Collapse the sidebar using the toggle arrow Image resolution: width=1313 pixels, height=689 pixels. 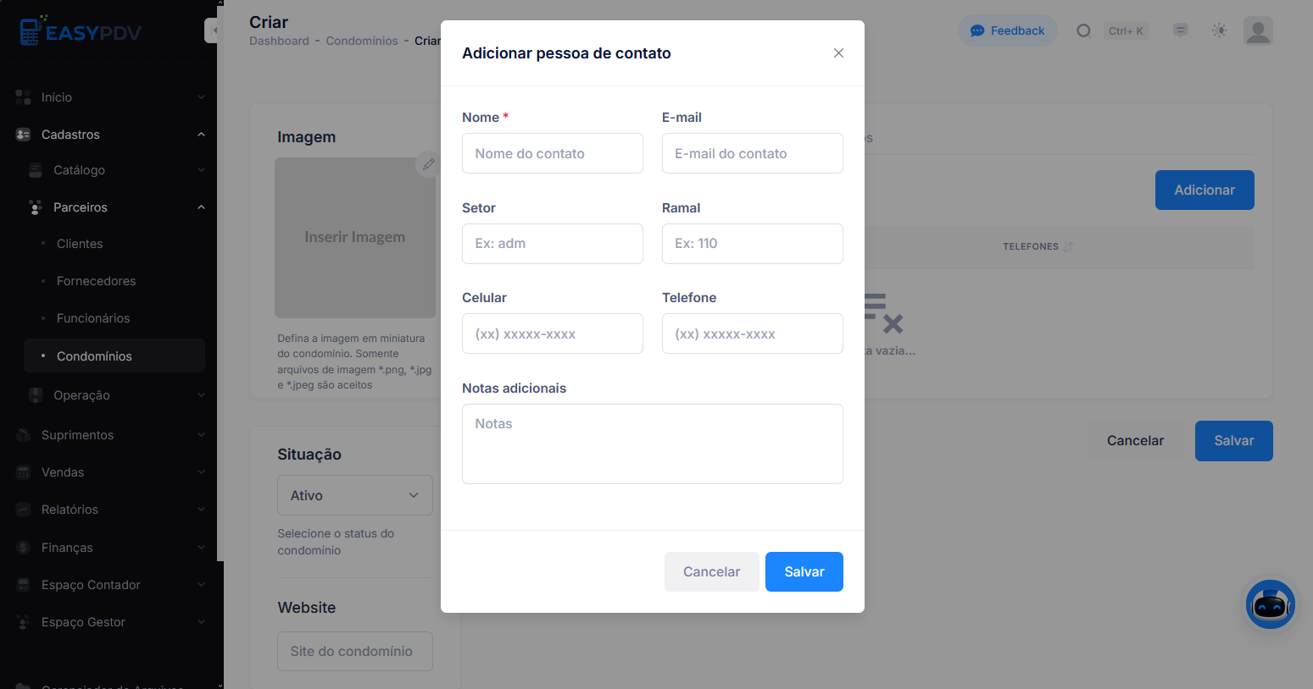pos(212,30)
